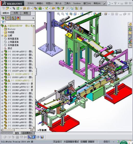Screen dimensions: 133x144
Task: Click the Assembly Features icon
Action: tap(40, 8)
